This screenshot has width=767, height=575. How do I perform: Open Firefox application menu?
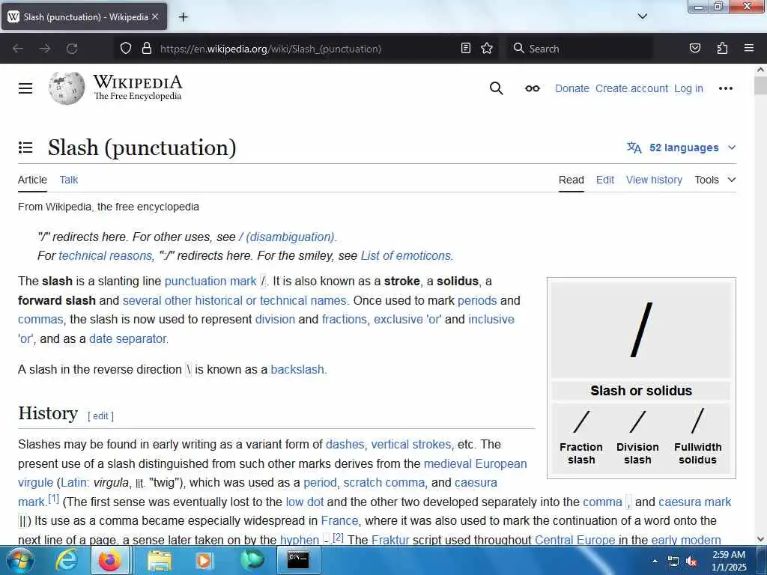pyautogui.click(x=749, y=49)
